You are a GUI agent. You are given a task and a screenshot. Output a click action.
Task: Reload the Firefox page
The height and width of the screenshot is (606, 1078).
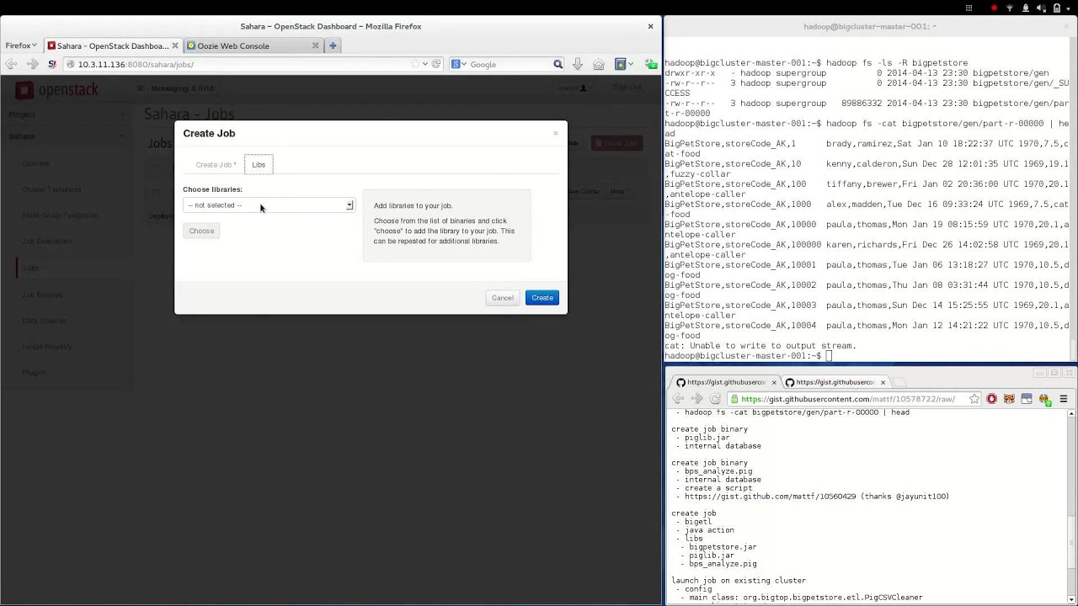(436, 64)
